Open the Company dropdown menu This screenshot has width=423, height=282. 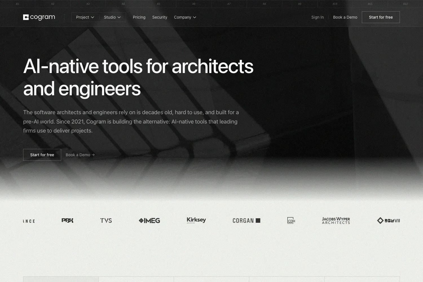click(x=185, y=17)
